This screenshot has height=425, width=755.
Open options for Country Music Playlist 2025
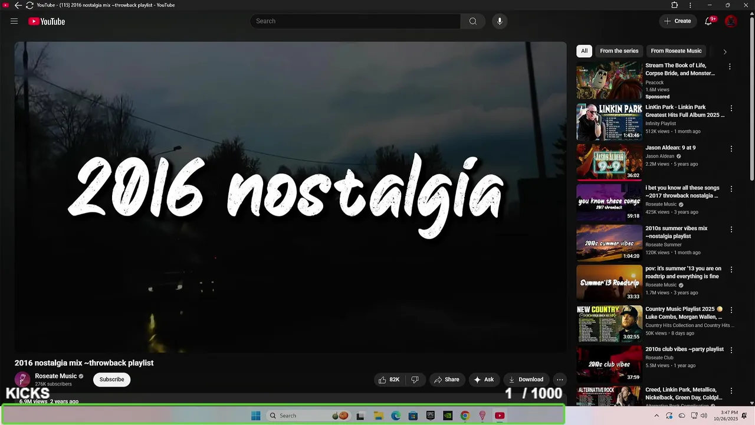(731, 310)
